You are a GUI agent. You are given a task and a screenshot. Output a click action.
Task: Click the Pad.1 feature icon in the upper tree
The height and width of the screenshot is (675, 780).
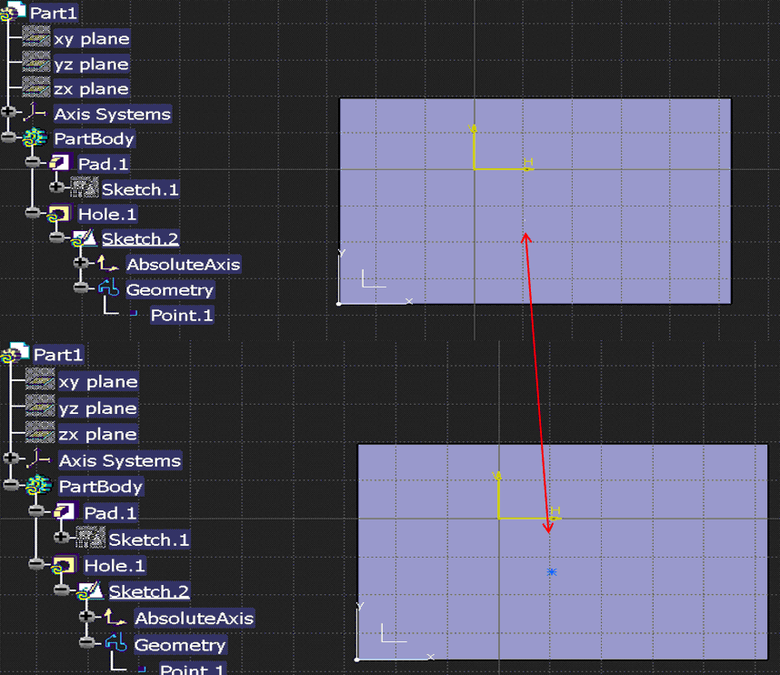pos(59,162)
